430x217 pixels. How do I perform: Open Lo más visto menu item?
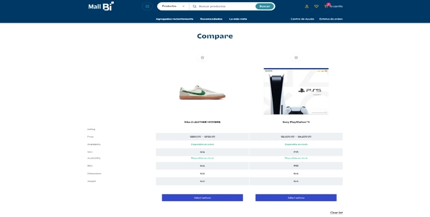[x=238, y=19]
